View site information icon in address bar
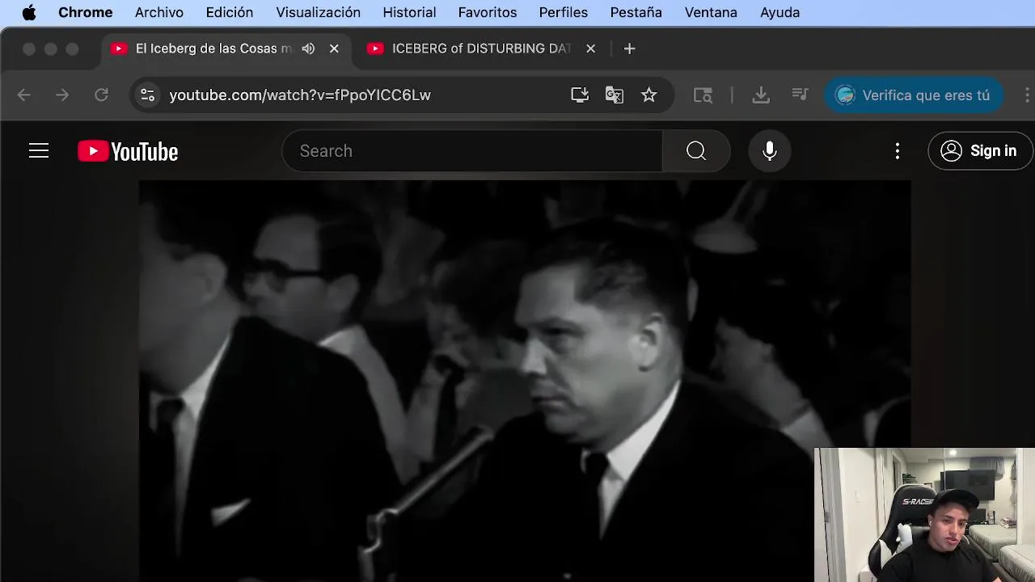The image size is (1035, 582). pyautogui.click(x=147, y=95)
